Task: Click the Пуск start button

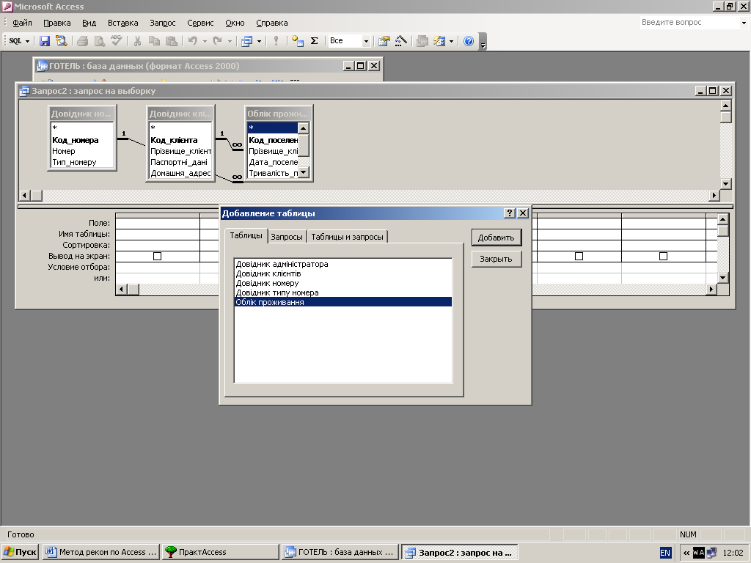Action: pos(20,552)
